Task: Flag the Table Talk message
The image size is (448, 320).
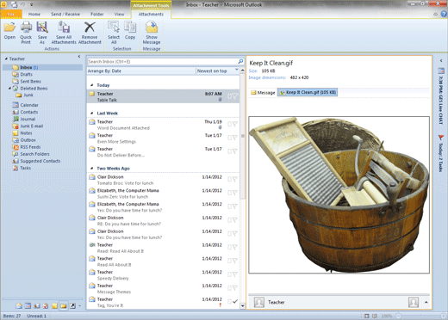Action: click(x=234, y=96)
